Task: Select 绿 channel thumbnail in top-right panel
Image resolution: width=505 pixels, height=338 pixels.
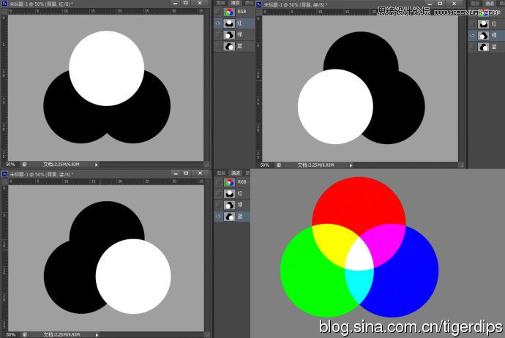Action: coord(483,35)
